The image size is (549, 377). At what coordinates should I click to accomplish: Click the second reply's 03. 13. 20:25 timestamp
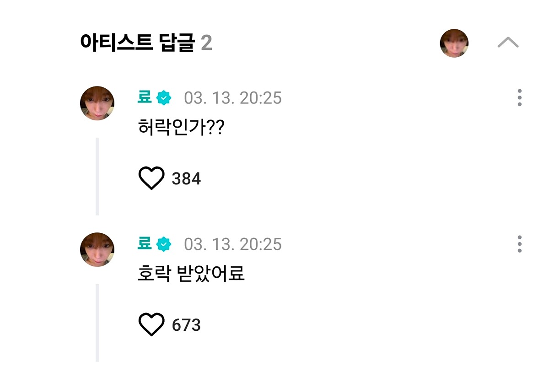pos(233,244)
